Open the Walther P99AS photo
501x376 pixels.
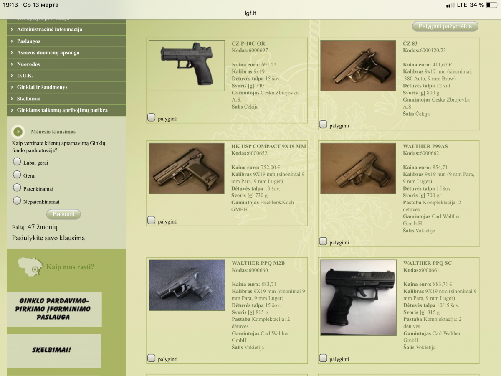tap(358, 168)
